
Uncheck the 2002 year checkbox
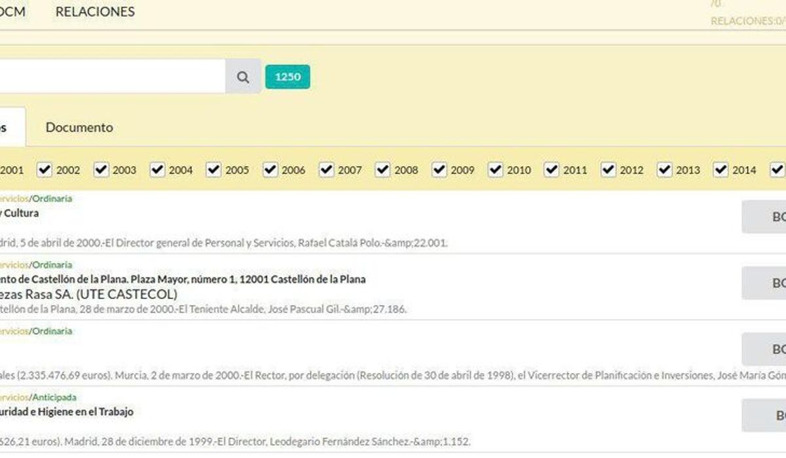click(45, 169)
